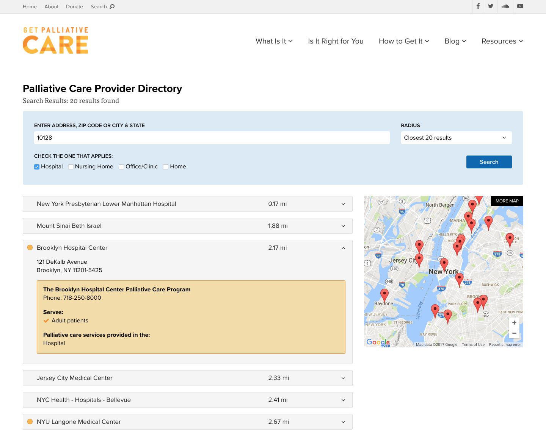Viewport: 546px width, 431px height.
Task: Open the About page
Action: click(51, 6)
